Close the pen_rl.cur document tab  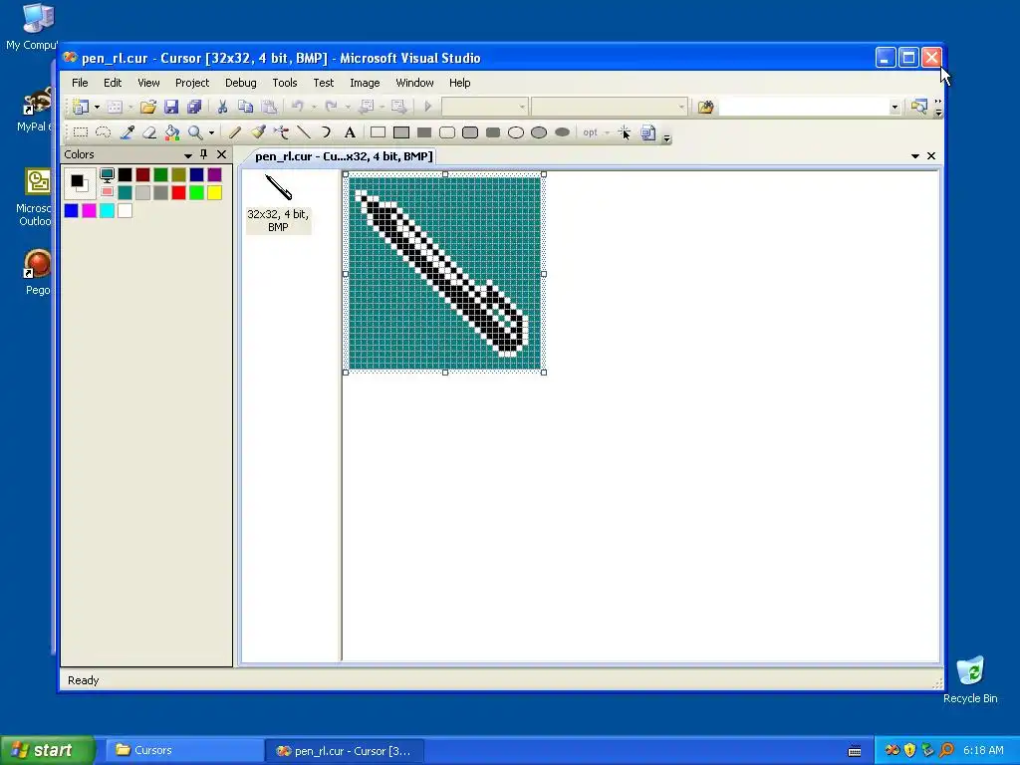click(x=931, y=156)
